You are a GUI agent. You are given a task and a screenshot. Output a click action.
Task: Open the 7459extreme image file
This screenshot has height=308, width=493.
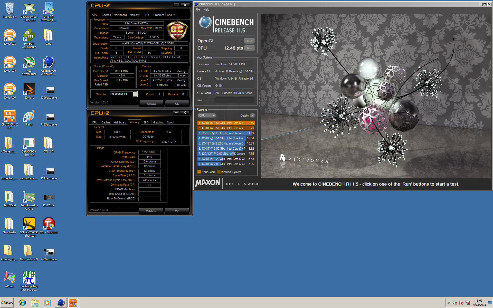[49, 254]
